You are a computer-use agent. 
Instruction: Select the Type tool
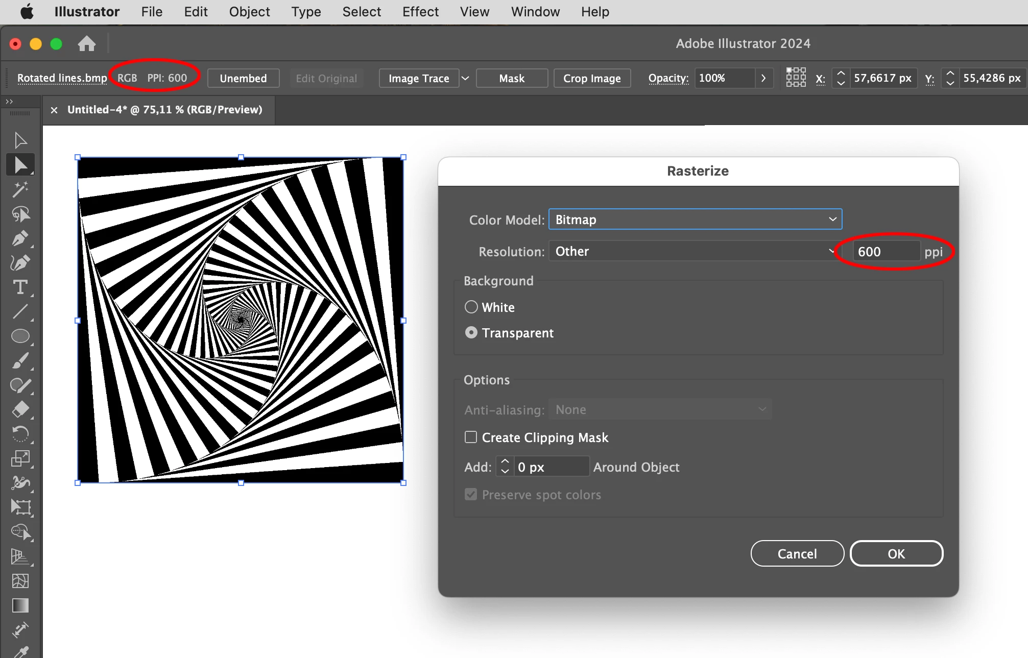20,287
